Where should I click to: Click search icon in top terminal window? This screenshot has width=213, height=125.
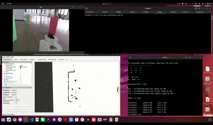196,8
